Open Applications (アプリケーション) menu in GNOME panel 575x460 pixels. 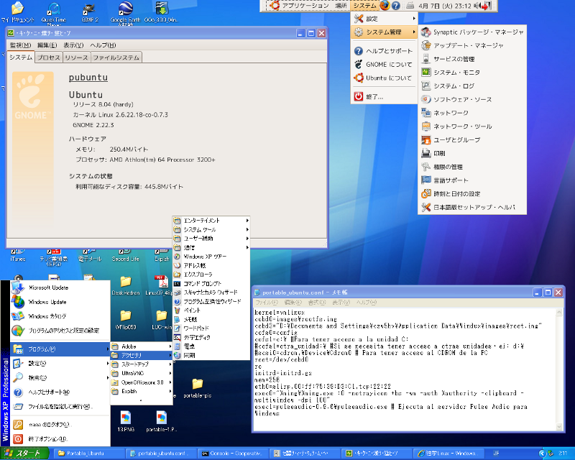(x=300, y=6)
